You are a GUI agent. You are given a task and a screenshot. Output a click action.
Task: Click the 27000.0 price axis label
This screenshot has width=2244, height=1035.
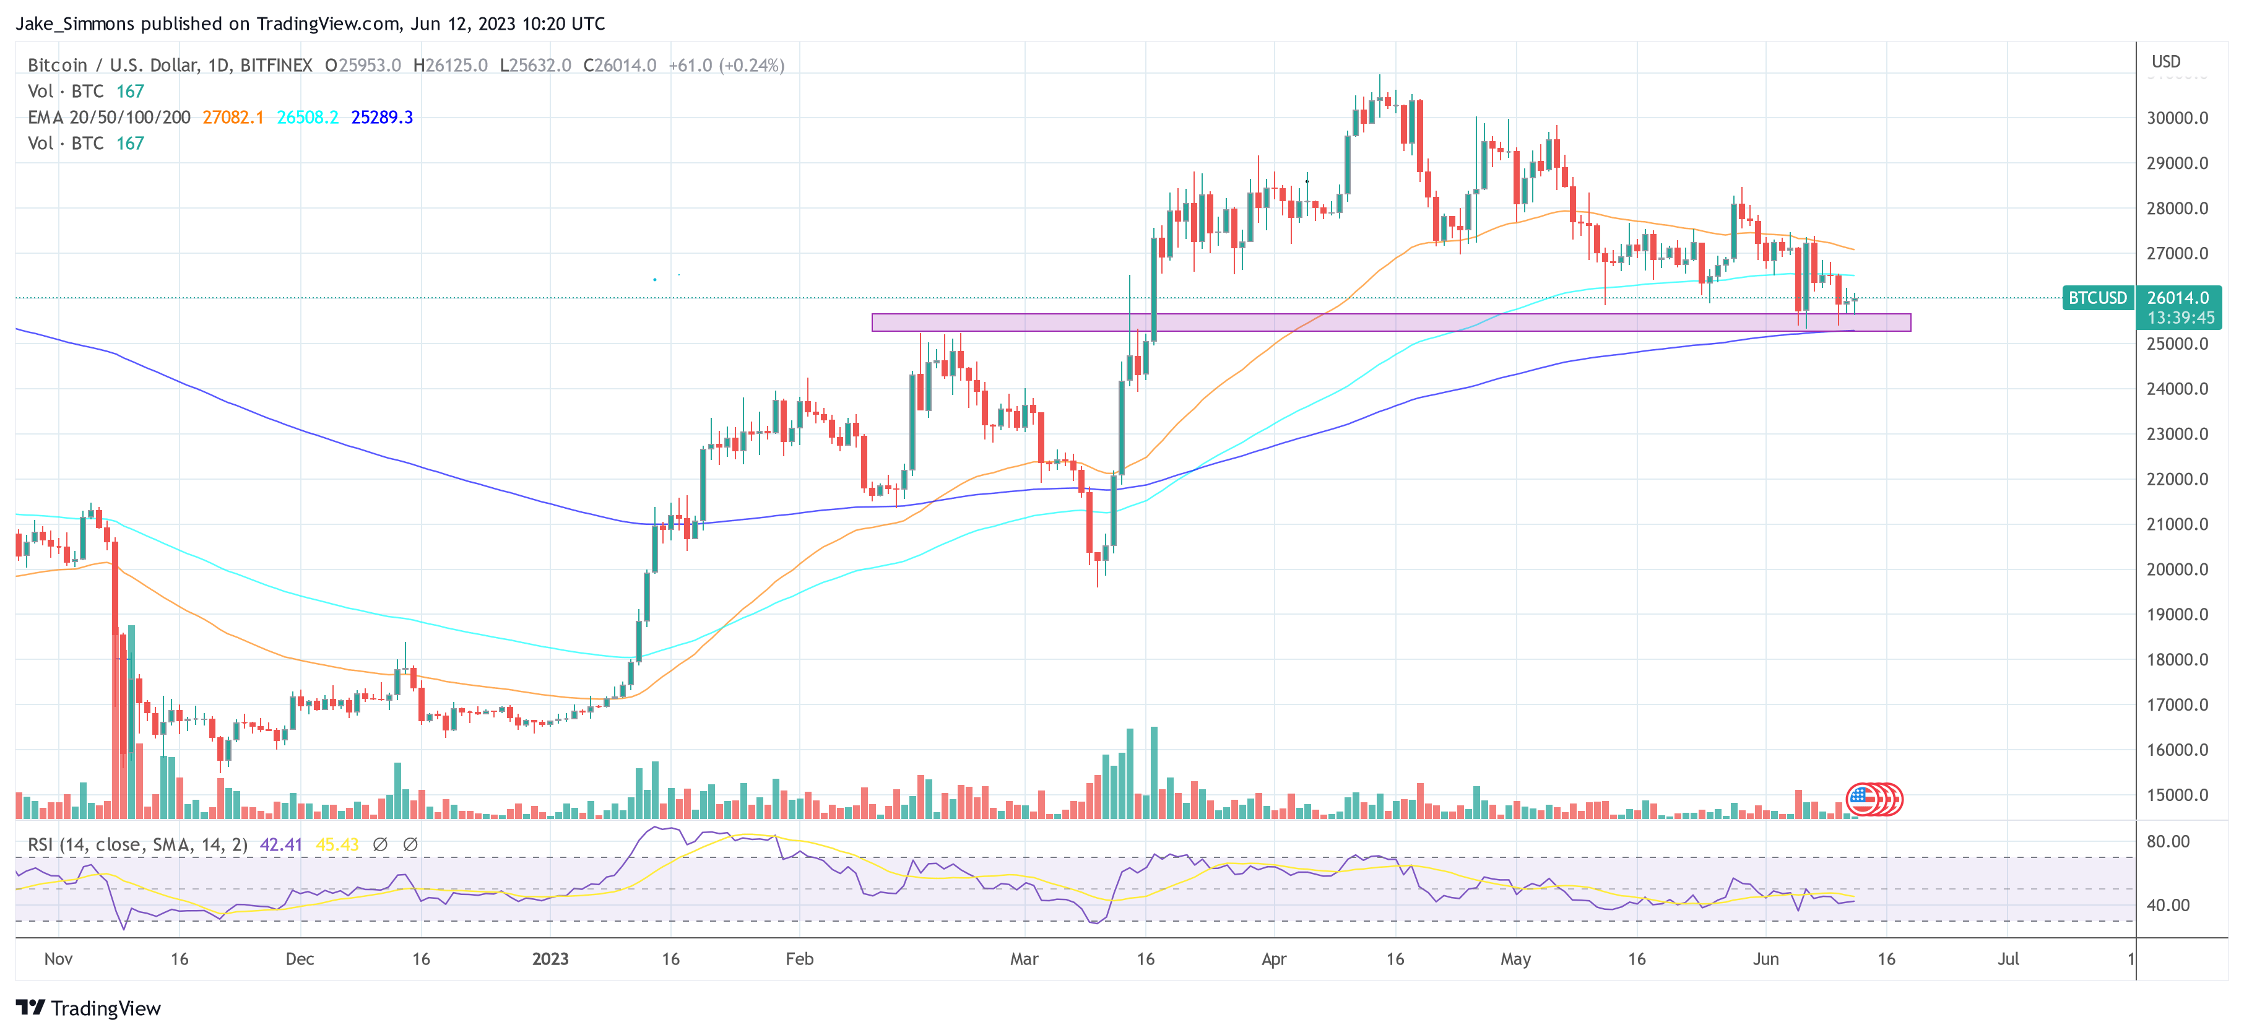(x=2177, y=254)
